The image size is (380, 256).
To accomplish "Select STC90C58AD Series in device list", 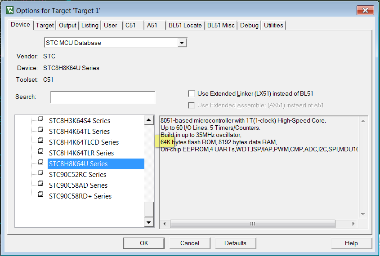I will (x=78, y=185).
